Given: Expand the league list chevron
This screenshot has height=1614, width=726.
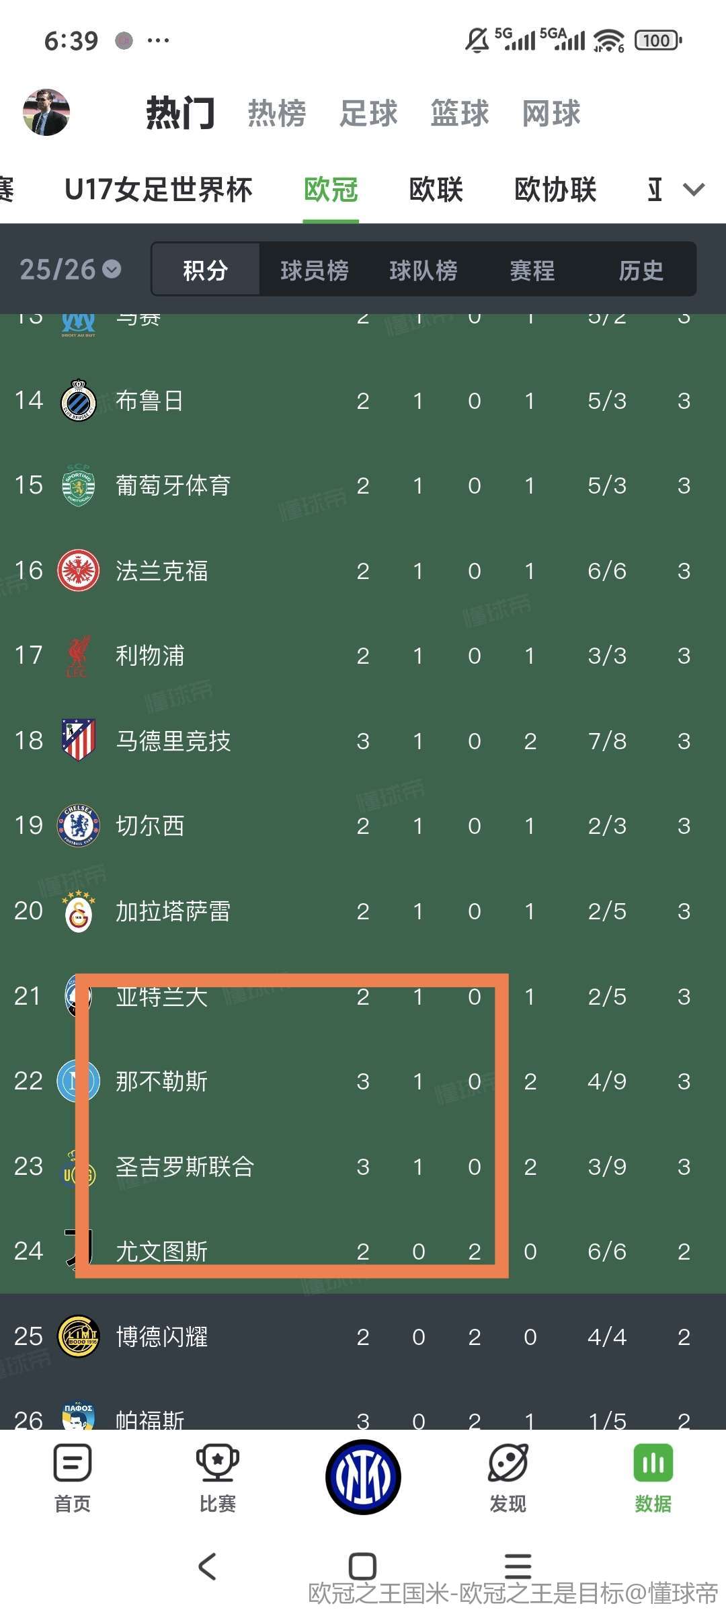Looking at the screenshot, I should pos(694,190).
